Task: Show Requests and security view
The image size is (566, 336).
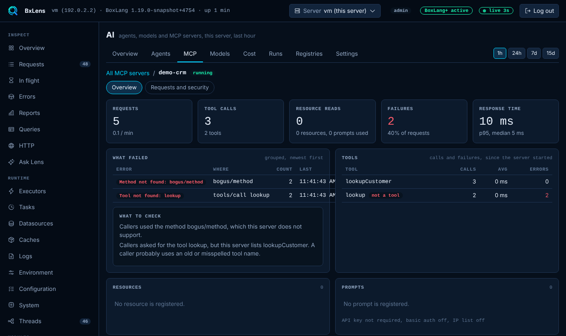Action: pyautogui.click(x=180, y=88)
